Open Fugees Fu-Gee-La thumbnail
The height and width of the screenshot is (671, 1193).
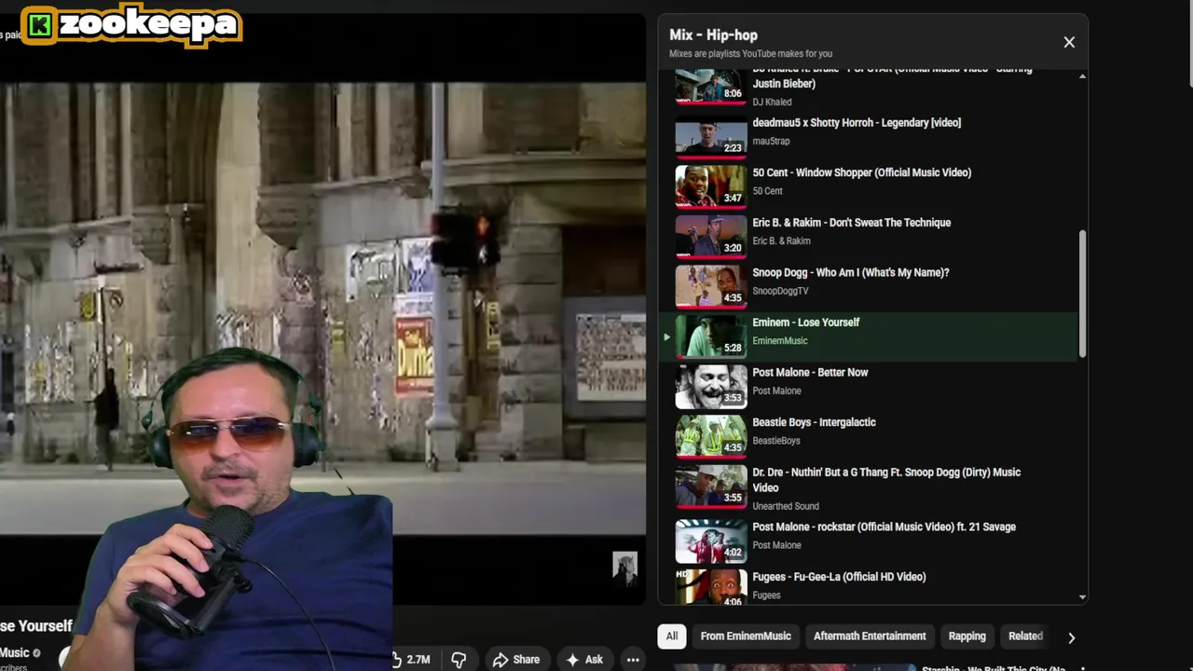click(711, 587)
